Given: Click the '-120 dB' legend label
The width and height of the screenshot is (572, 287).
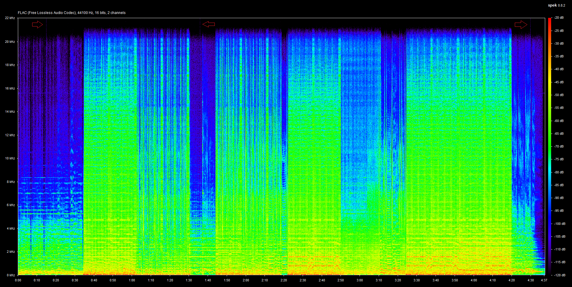Looking at the screenshot, I should 560,275.
